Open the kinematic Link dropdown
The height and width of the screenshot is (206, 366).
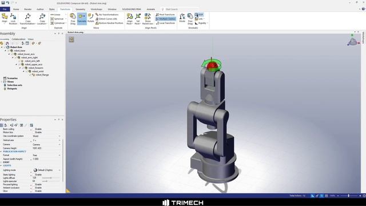(x=200, y=19)
